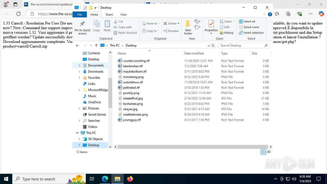Collapse the Explorer ribbon chevron
The image size is (327, 184).
[x=264, y=15]
